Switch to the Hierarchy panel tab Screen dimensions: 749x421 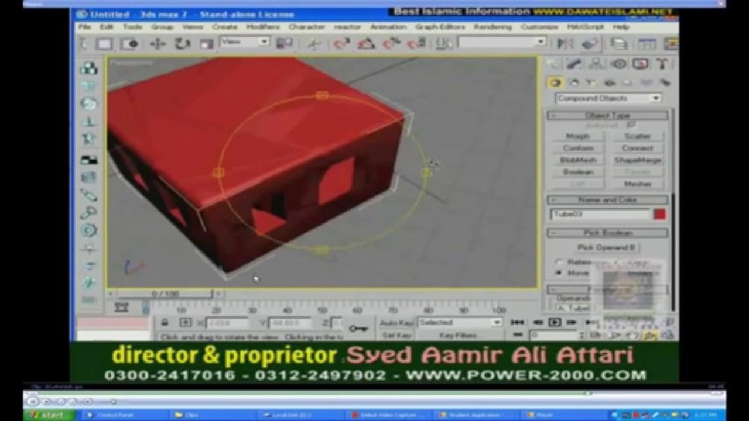596,64
